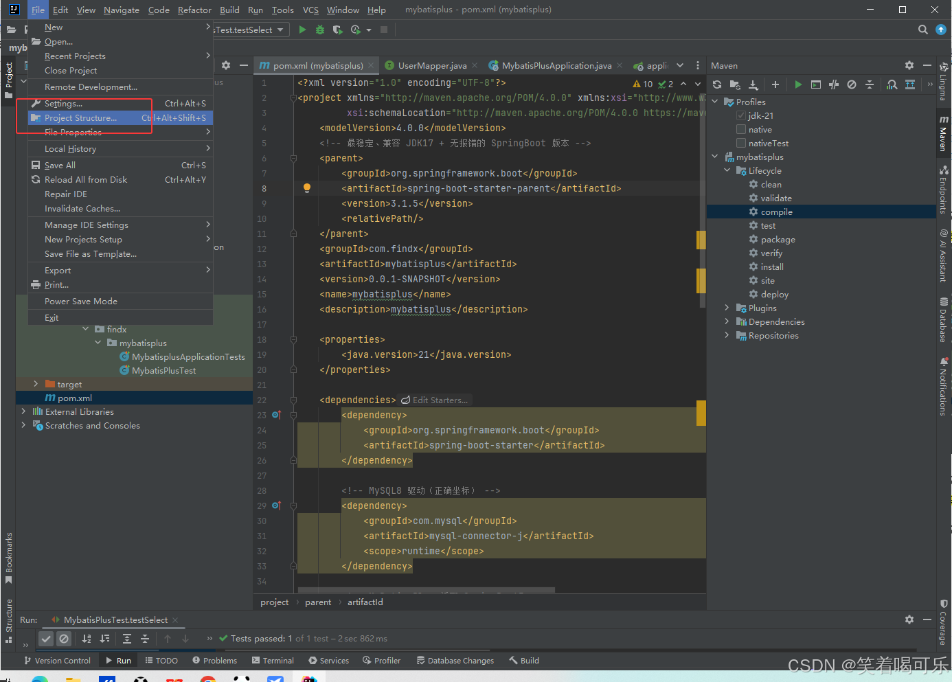
Task: Open Execute Maven Goal icon
Action: (816, 84)
